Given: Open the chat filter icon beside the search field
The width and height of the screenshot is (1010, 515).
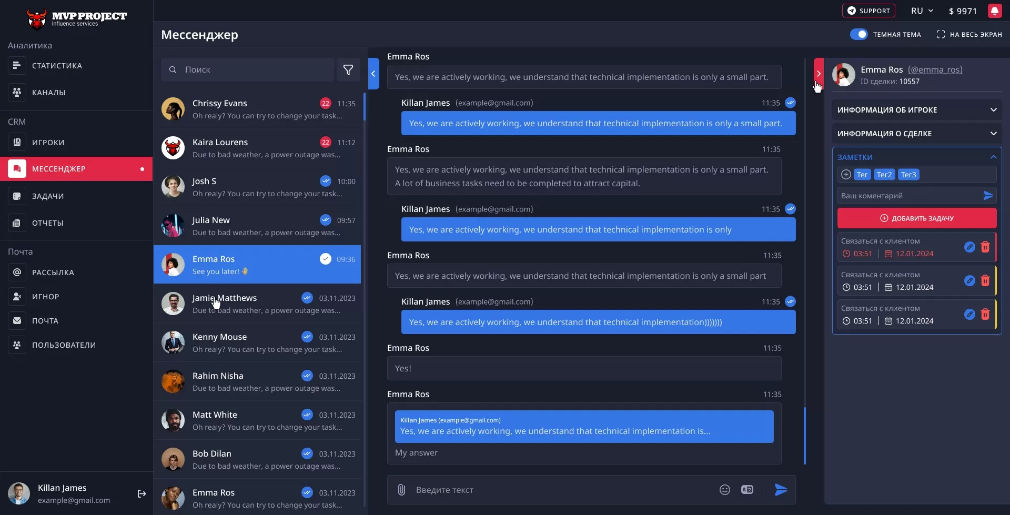Looking at the screenshot, I should (348, 69).
